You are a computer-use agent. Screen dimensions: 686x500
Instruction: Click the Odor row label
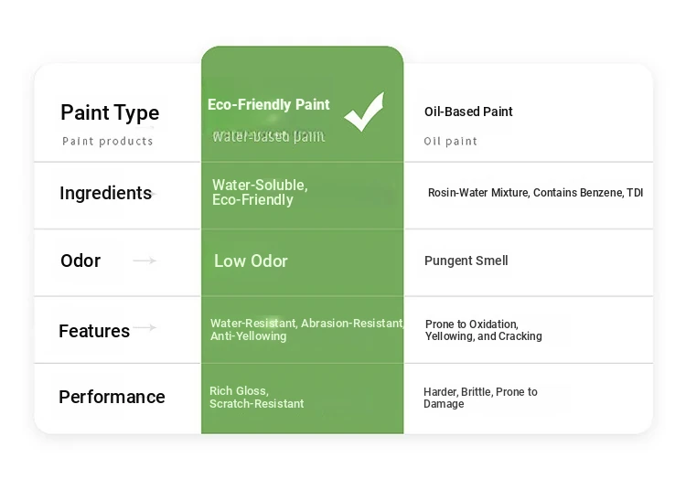pyautogui.click(x=80, y=261)
